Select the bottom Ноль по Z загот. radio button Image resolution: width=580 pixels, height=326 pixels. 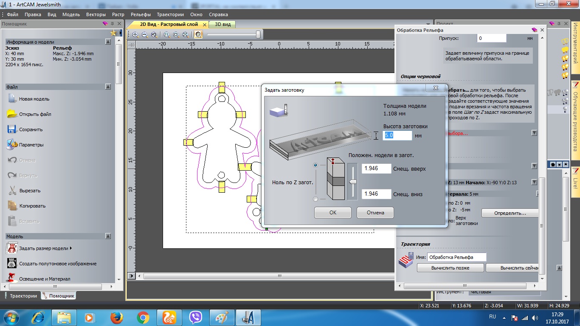315,199
